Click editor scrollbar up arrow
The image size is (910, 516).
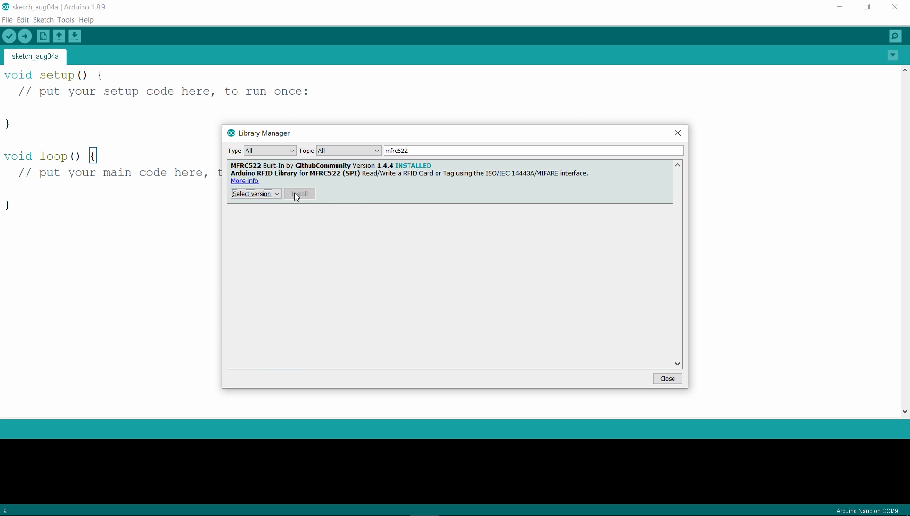pyautogui.click(x=905, y=70)
